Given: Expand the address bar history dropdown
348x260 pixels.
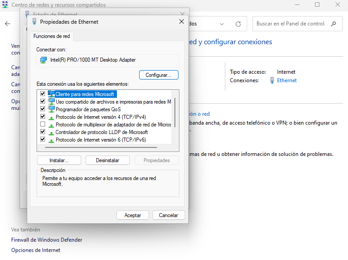Looking at the screenshot, I should 222,24.
